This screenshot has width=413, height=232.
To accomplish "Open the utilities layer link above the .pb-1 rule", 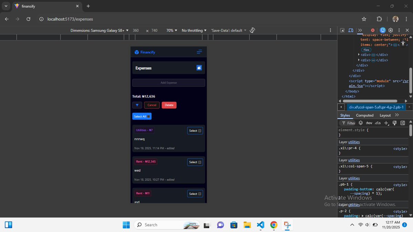I will tap(354, 178).
